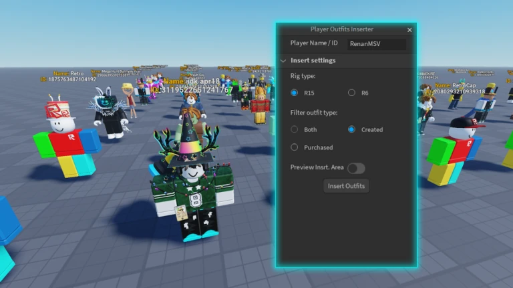Click the RetroCap name label
Screen dimensions: 513x288
[454, 85]
